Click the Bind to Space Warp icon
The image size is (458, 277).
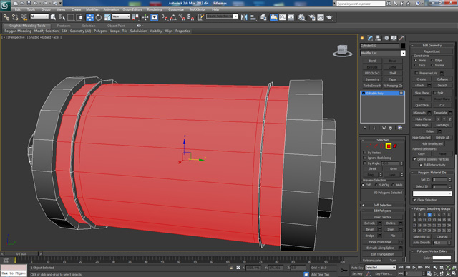click(x=24, y=17)
